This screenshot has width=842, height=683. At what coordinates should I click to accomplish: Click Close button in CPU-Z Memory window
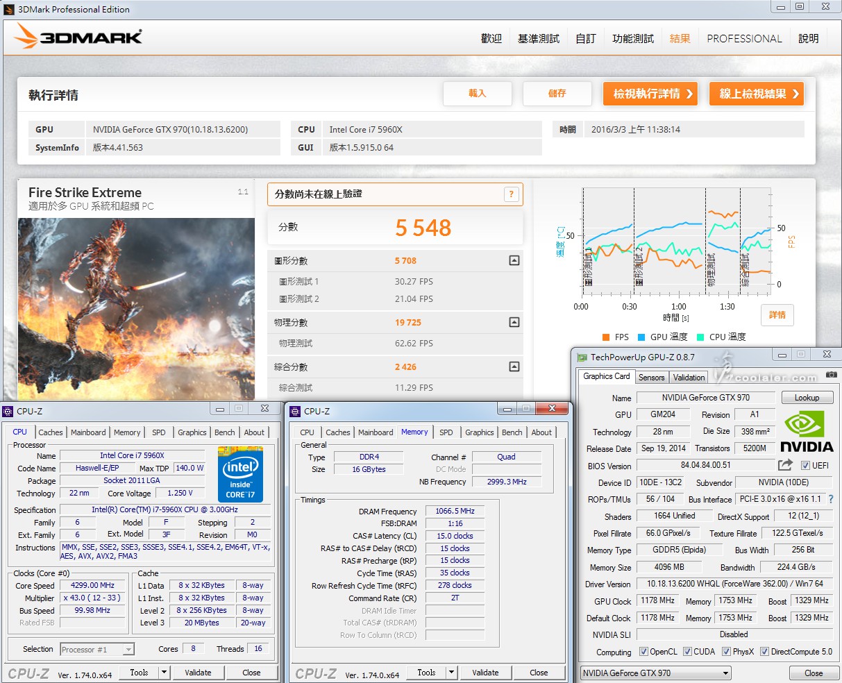pyautogui.click(x=539, y=673)
